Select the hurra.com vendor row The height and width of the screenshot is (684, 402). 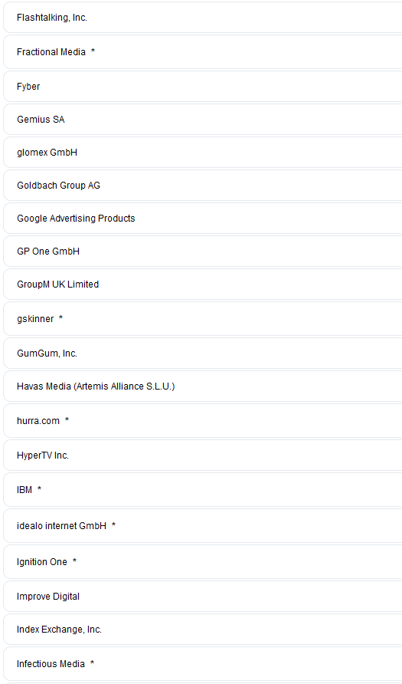(x=202, y=421)
